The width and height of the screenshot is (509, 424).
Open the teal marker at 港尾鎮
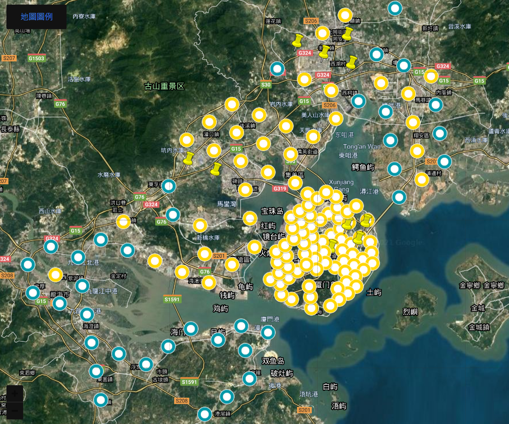pyautogui.click(x=205, y=414)
